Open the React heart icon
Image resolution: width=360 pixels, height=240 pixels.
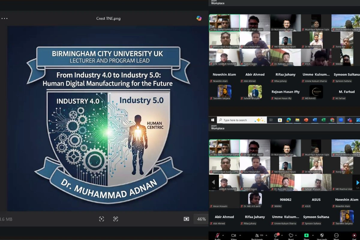291,235
